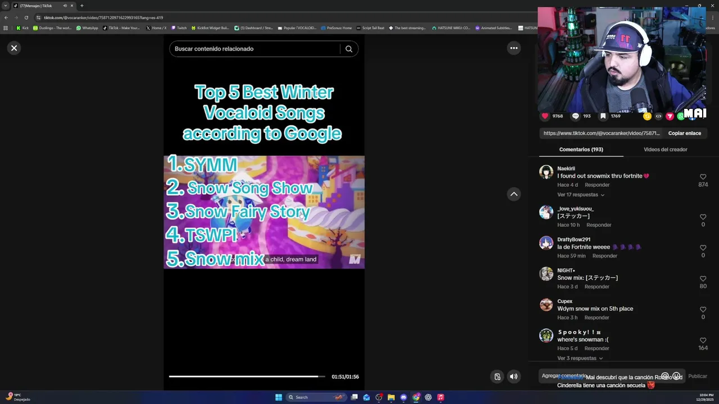Open Apple Music from the taskbar
This screenshot has width=719, height=404.
pos(440,397)
